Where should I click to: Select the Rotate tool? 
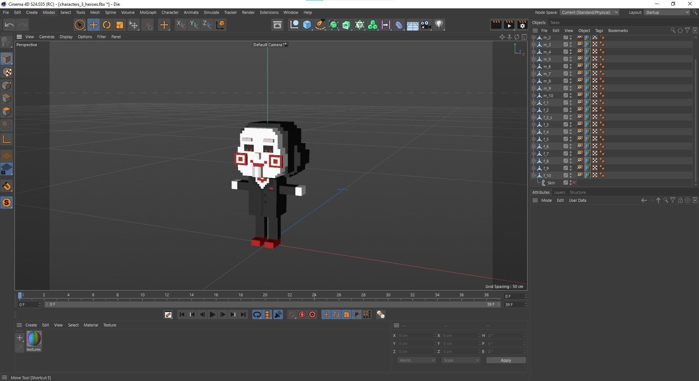[107, 25]
